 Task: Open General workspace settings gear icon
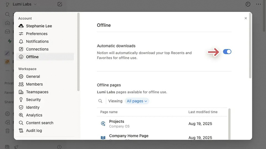pyautogui.click(x=21, y=76)
